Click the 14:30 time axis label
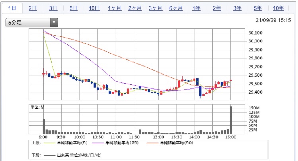Screen dimensions: 298x161 coord(213,137)
